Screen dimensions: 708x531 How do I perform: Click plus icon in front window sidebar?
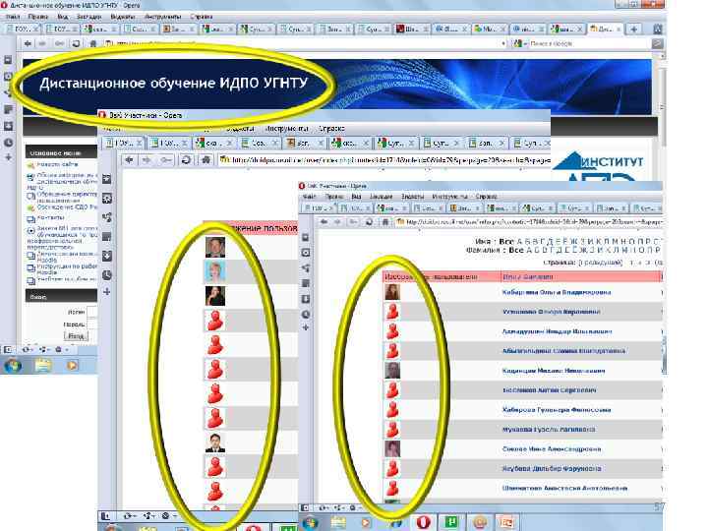pyautogui.click(x=306, y=327)
